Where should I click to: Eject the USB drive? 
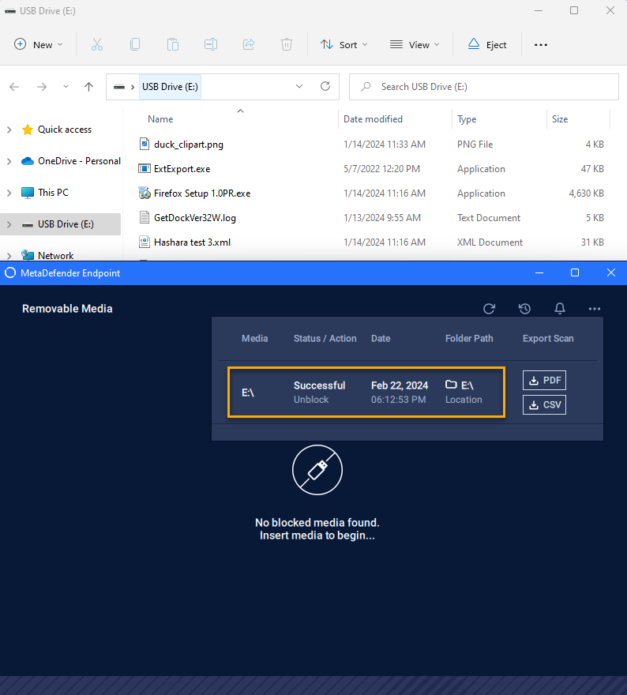pyautogui.click(x=487, y=44)
